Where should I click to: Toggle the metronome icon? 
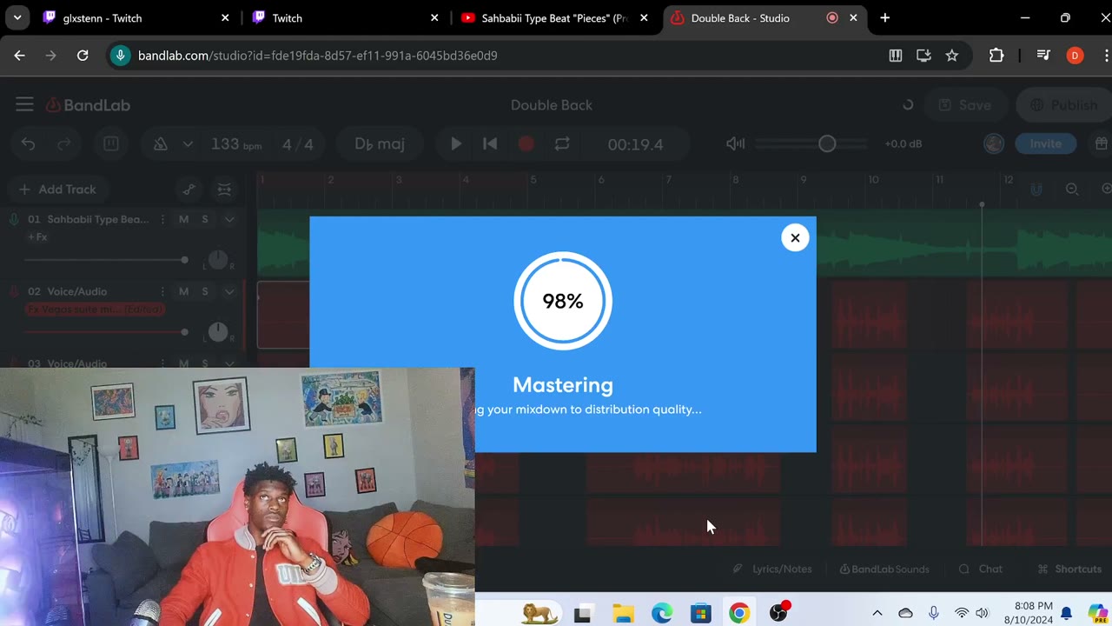[x=161, y=144]
